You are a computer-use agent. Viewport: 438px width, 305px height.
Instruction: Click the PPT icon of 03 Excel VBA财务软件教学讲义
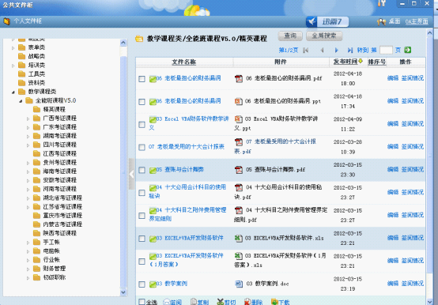(238, 119)
